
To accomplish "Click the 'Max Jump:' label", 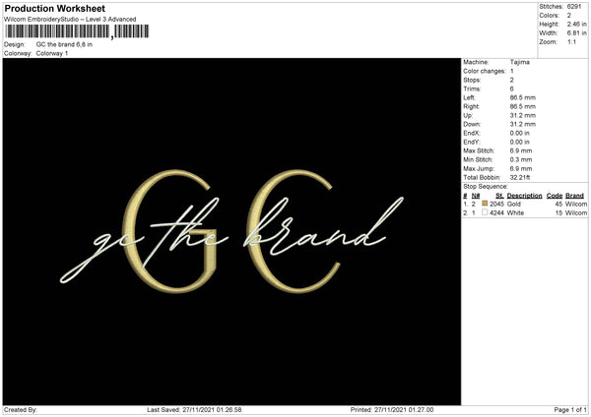I will 479,168.
